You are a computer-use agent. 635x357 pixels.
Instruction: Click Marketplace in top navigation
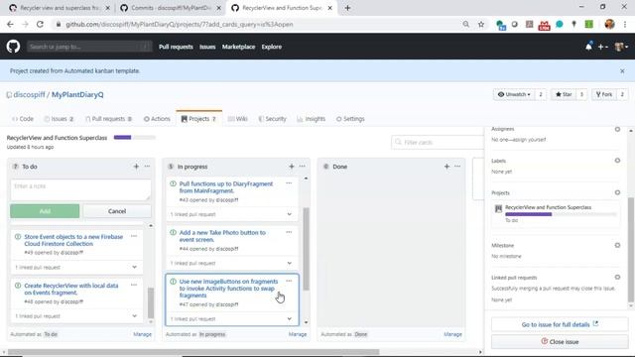click(238, 47)
